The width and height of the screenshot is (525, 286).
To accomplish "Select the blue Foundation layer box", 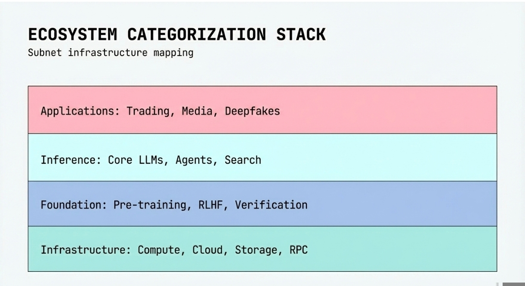I will [x=387, y=204].
